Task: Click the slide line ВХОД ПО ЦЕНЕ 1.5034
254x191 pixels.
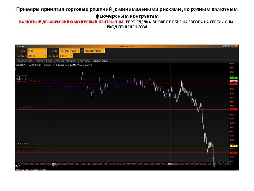Action: (127, 27)
